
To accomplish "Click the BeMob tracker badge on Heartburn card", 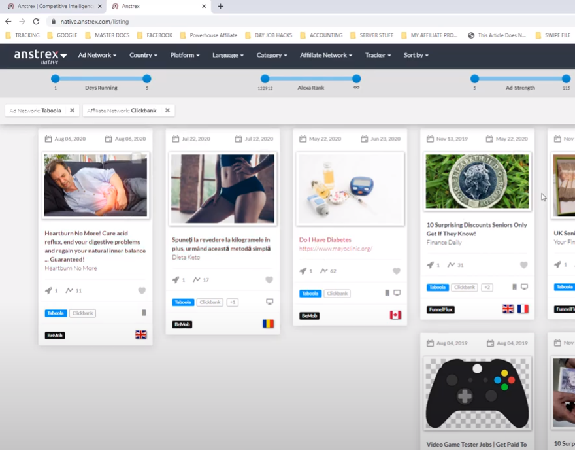I will tap(55, 336).
